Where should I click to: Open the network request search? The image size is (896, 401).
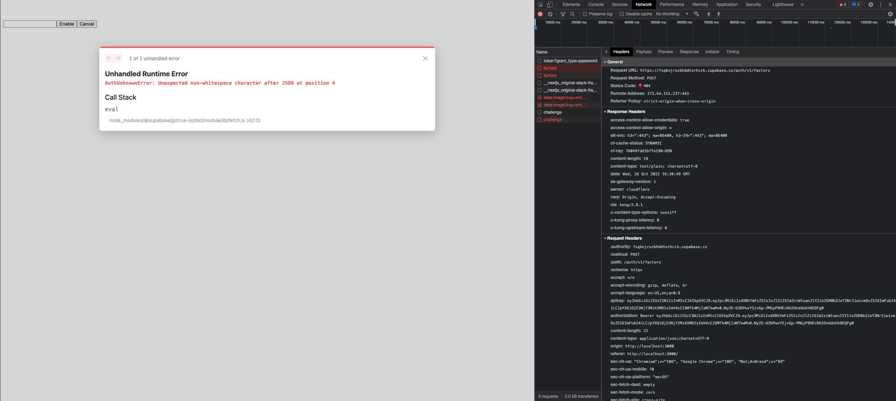point(573,14)
